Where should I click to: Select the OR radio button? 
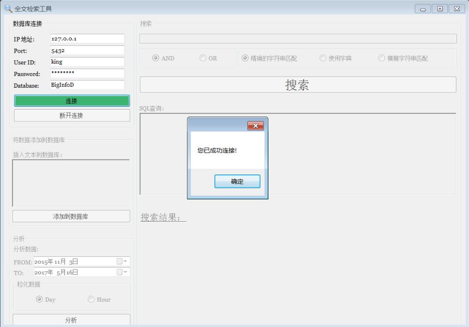click(x=203, y=58)
